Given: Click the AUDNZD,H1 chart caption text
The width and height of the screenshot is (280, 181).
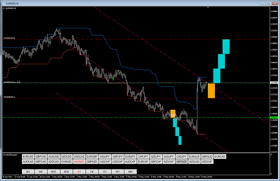Looking at the screenshot, I should point(11,8).
